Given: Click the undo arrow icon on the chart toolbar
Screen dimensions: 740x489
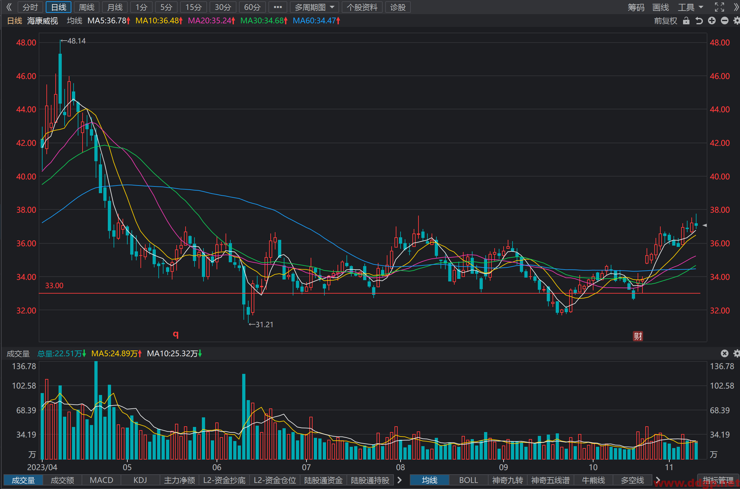Looking at the screenshot, I should pos(699,21).
